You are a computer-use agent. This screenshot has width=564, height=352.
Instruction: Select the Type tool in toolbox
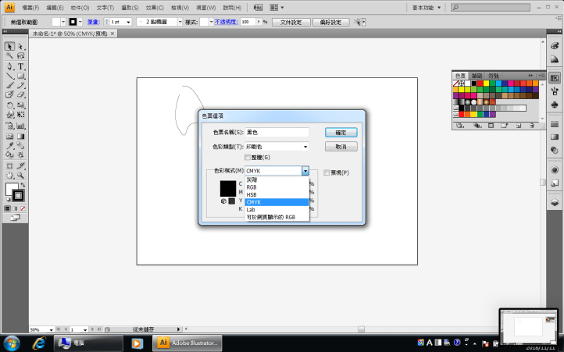point(20,66)
